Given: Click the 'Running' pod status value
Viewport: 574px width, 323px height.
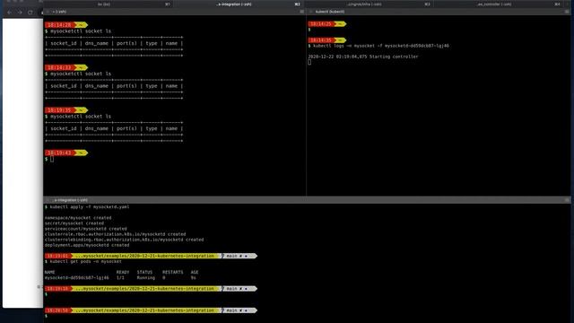Looking at the screenshot, I should coord(145,278).
